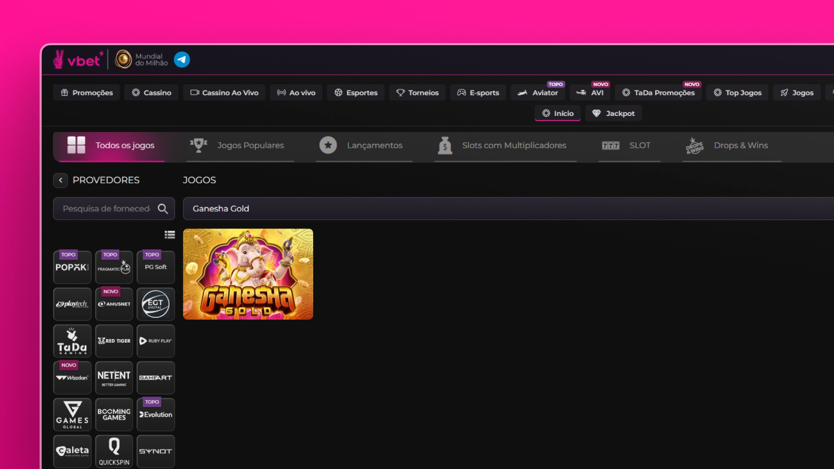Choose the PG Soft provider
Screen dimensions: 834x469
pos(156,267)
